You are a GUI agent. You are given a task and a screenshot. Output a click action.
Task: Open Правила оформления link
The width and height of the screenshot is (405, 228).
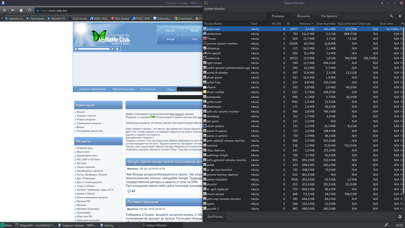click(x=93, y=89)
